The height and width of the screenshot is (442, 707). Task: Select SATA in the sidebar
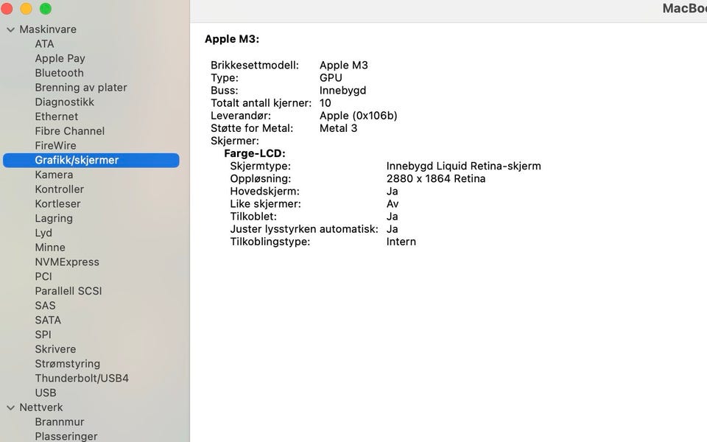pos(48,320)
